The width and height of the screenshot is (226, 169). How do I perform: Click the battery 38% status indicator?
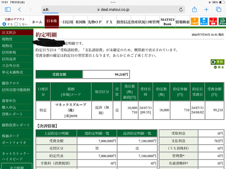pyautogui.click(x=218, y=2)
